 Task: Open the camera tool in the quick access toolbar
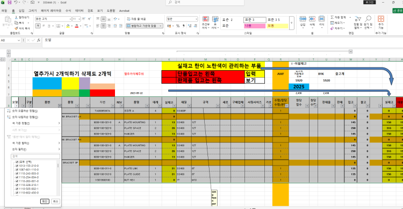point(32,2)
